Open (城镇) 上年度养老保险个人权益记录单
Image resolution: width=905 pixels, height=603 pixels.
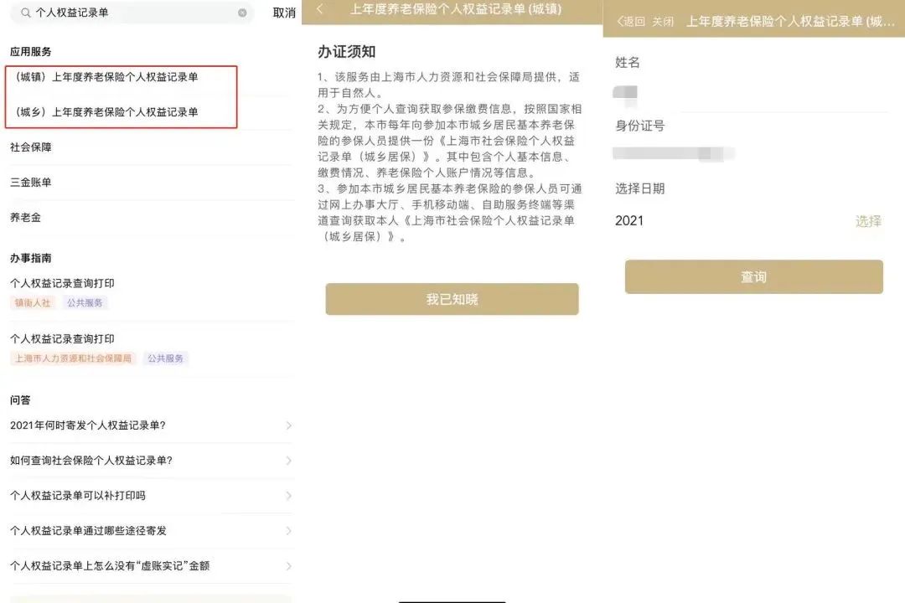point(106,77)
